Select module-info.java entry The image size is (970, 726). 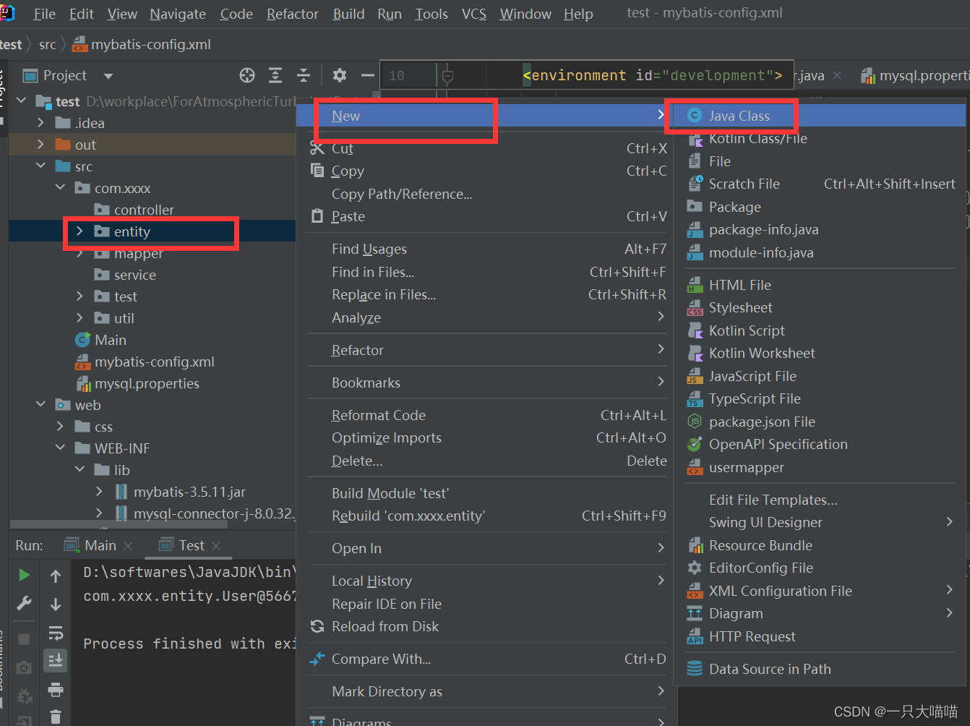[x=820, y=252]
